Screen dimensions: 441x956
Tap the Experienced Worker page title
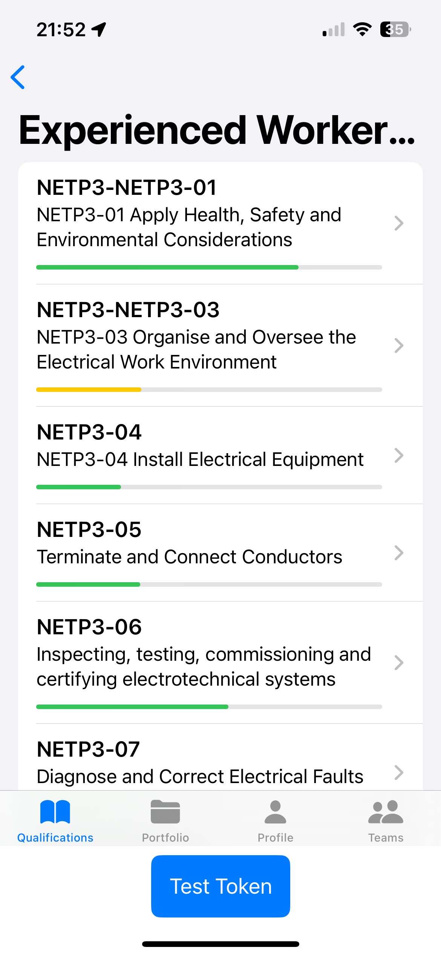[217, 130]
